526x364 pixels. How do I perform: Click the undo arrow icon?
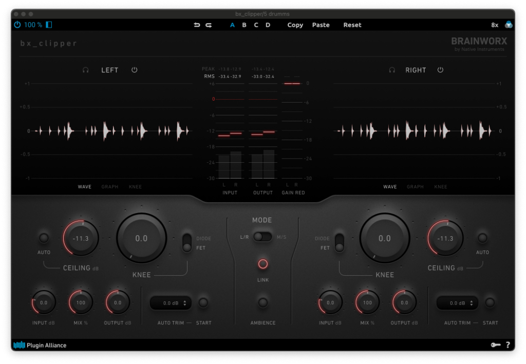click(x=197, y=25)
